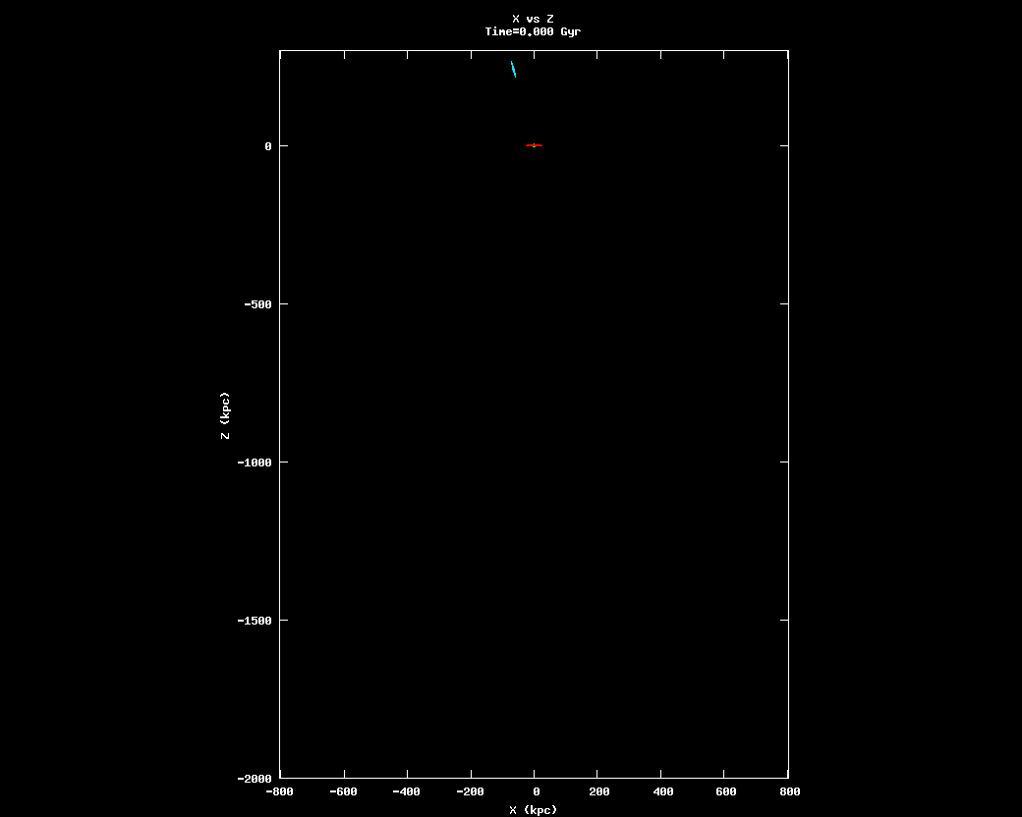Viewport: 1022px width, 817px height.
Task: Click the -500 tick label on the Z axis
Action: pyautogui.click(x=257, y=304)
